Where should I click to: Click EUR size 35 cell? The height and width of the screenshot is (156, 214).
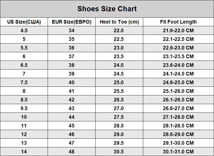pos(72,39)
